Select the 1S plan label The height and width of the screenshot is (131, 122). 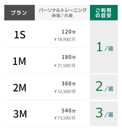[20, 35]
